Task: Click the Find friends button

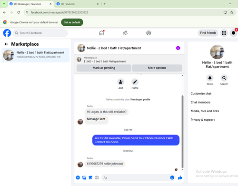Action: pyautogui.click(x=208, y=33)
